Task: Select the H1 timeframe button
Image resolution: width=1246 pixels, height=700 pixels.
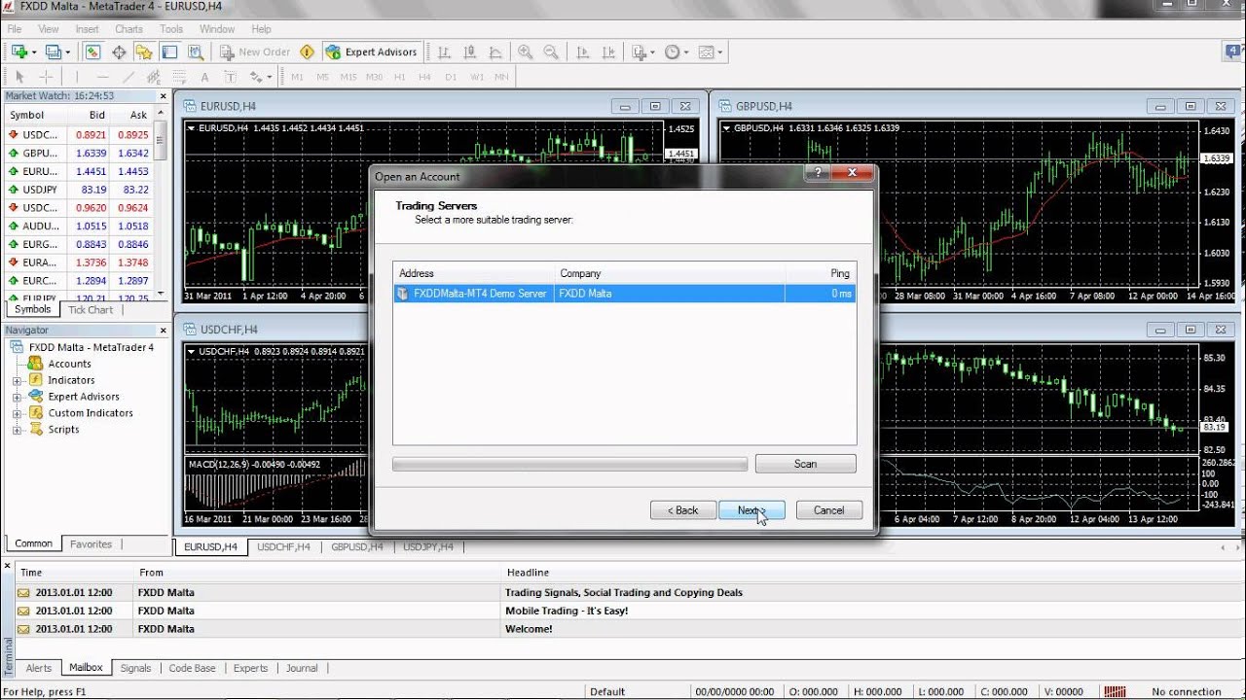Action: point(399,77)
